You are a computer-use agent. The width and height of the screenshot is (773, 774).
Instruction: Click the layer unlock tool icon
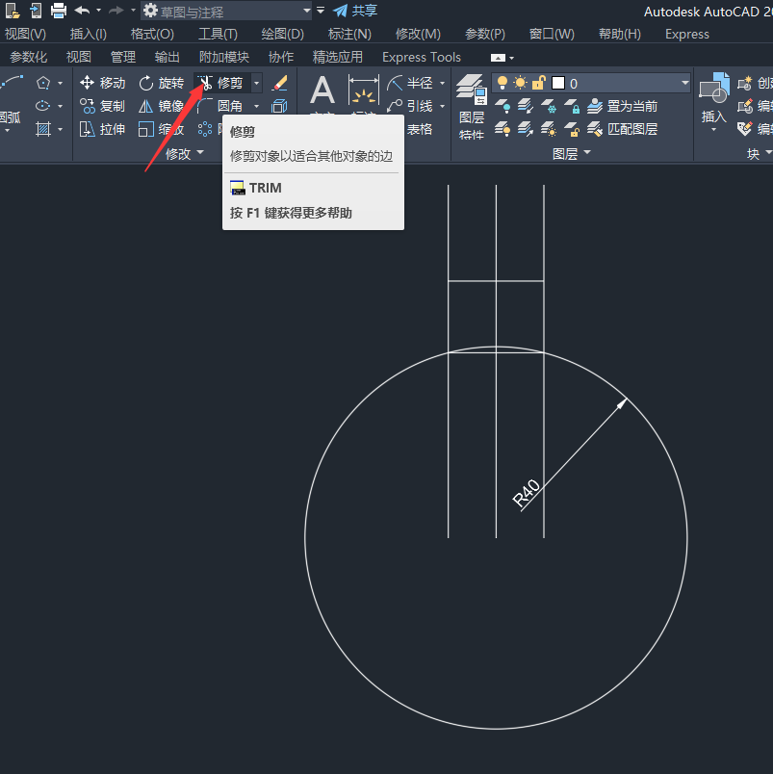pos(572,129)
